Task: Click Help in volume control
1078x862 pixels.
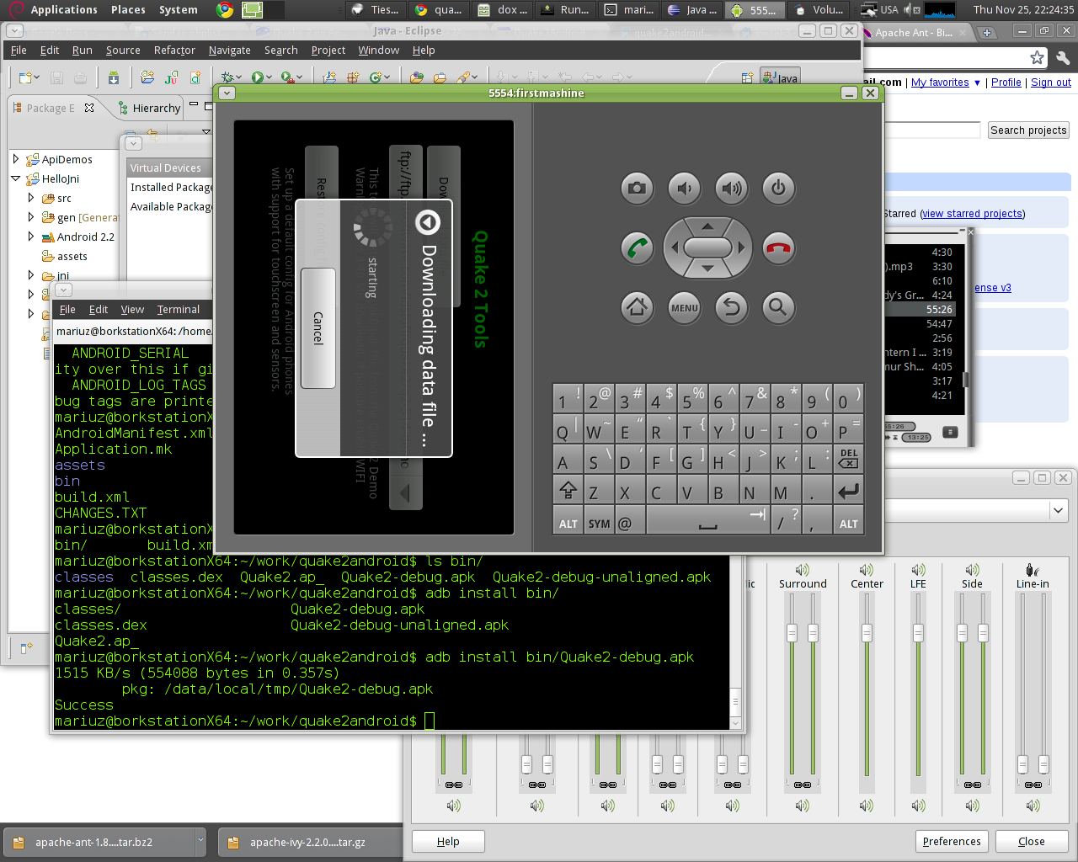Action: pyautogui.click(x=448, y=842)
